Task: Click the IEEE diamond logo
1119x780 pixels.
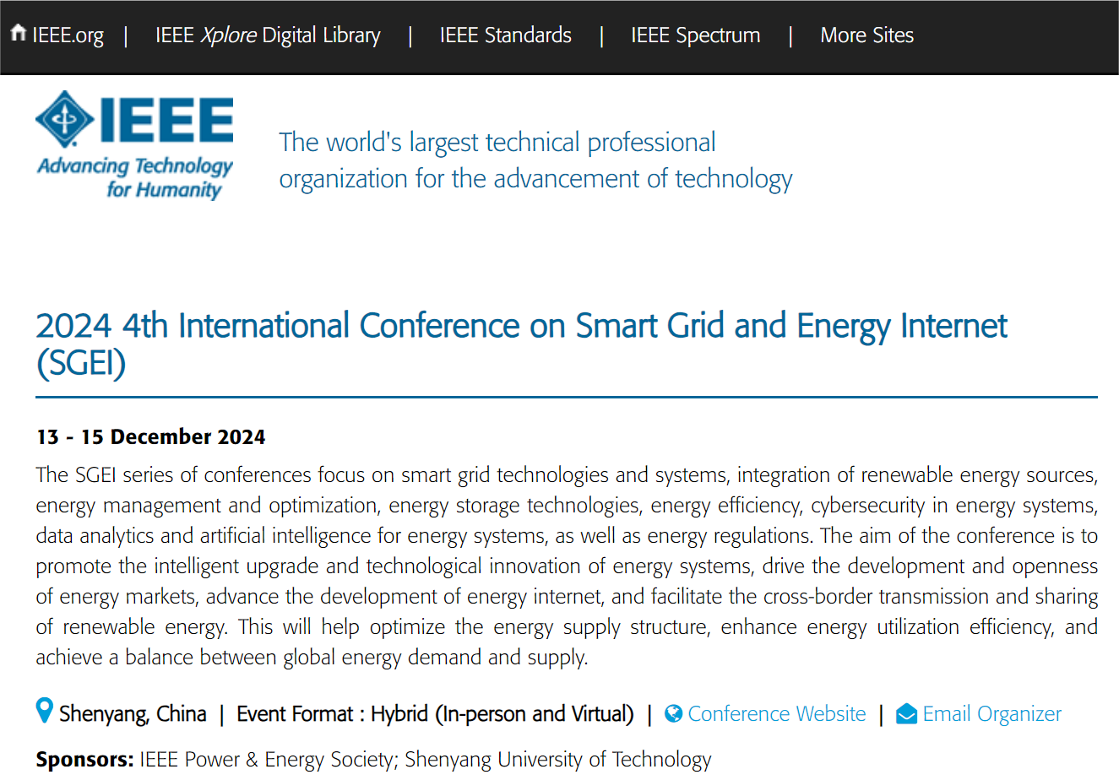Action: click(x=64, y=121)
